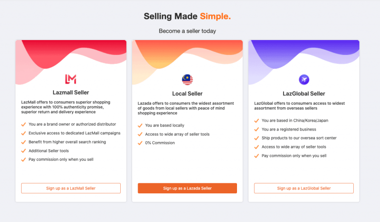
Task: Click the Selling Made Simple headline
Action: pyautogui.click(x=188, y=16)
